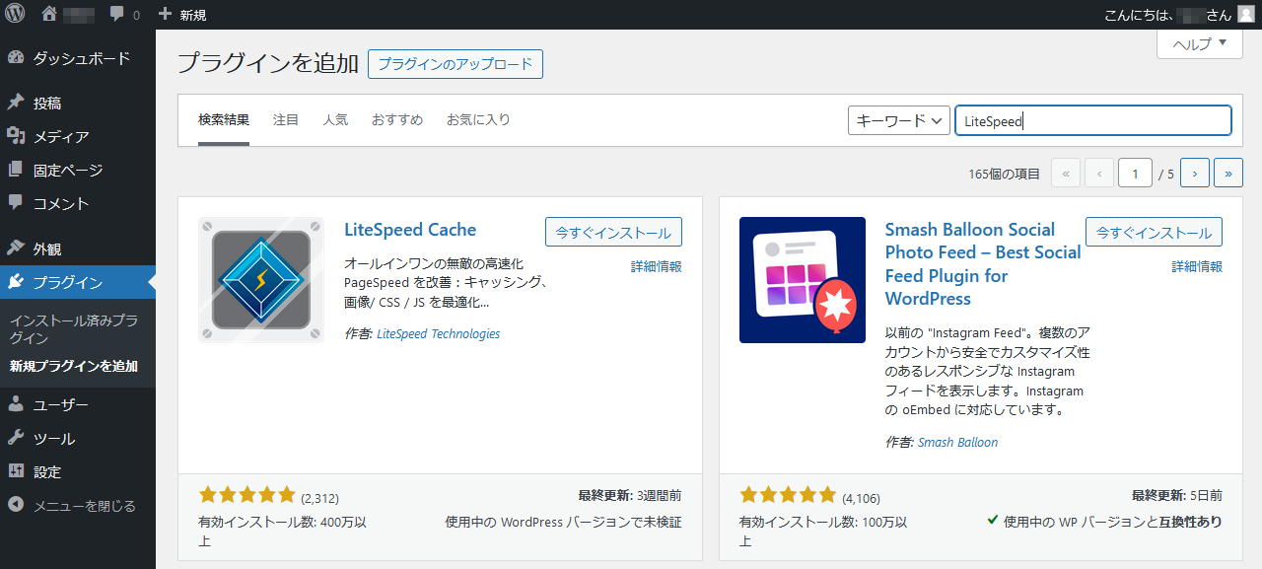Click the 最終更新: 5日前 text
This screenshot has width=1262, height=569.
click(x=1177, y=496)
